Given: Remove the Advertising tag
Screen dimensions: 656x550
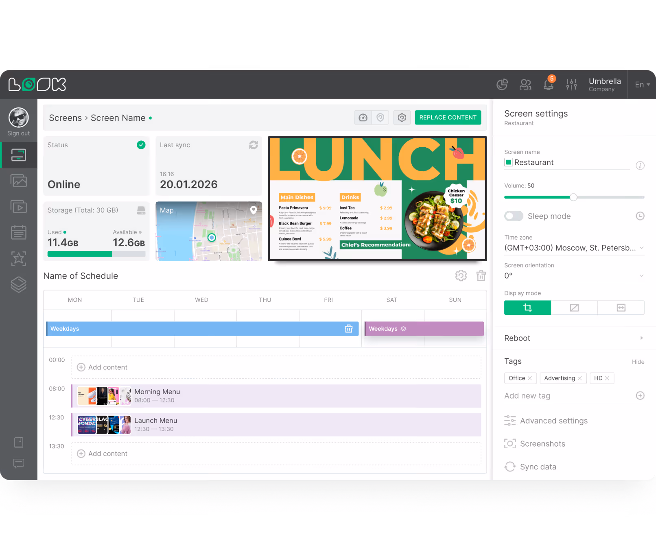Looking at the screenshot, I should [580, 378].
